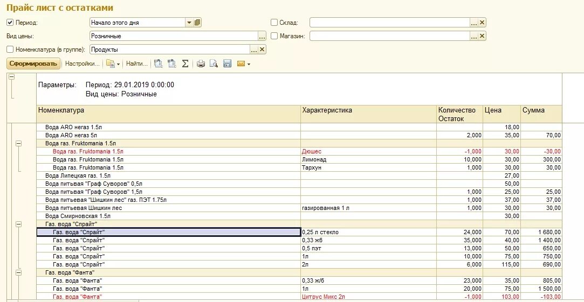The width and height of the screenshot is (584, 302).
Task: Click ellipsis button in Магазин field
Action: click(x=474, y=36)
